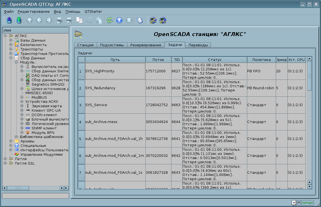
Task: Click the tasks table vertical scrollbar handle
Action: click(x=310, y=76)
